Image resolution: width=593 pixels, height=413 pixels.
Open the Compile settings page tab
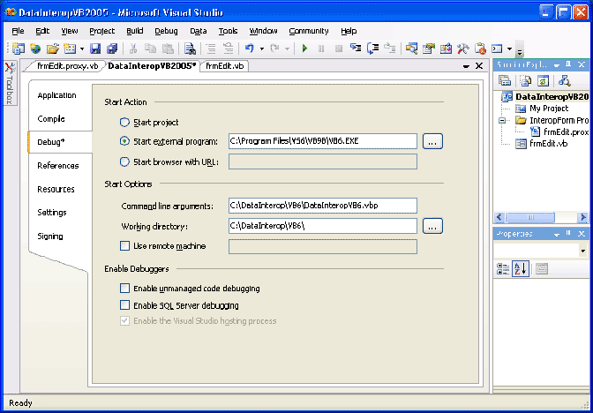click(51, 119)
